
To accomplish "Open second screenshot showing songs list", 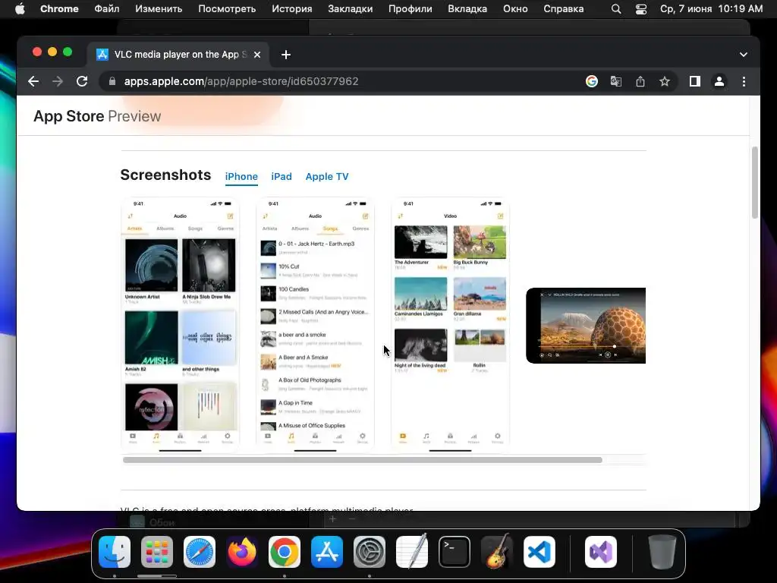I will [x=315, y=325].
